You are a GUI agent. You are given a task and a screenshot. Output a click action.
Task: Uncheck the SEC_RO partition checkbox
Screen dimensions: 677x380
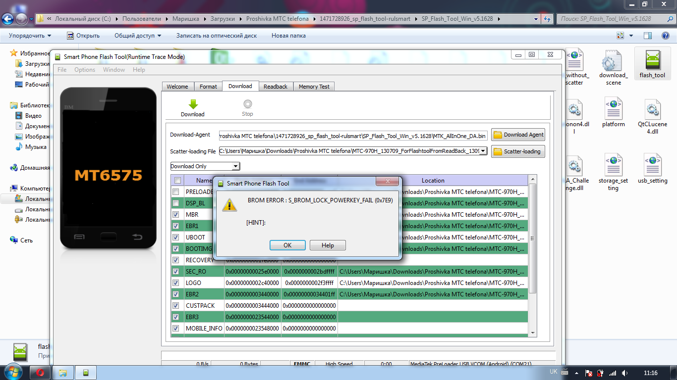coord(176,271)
